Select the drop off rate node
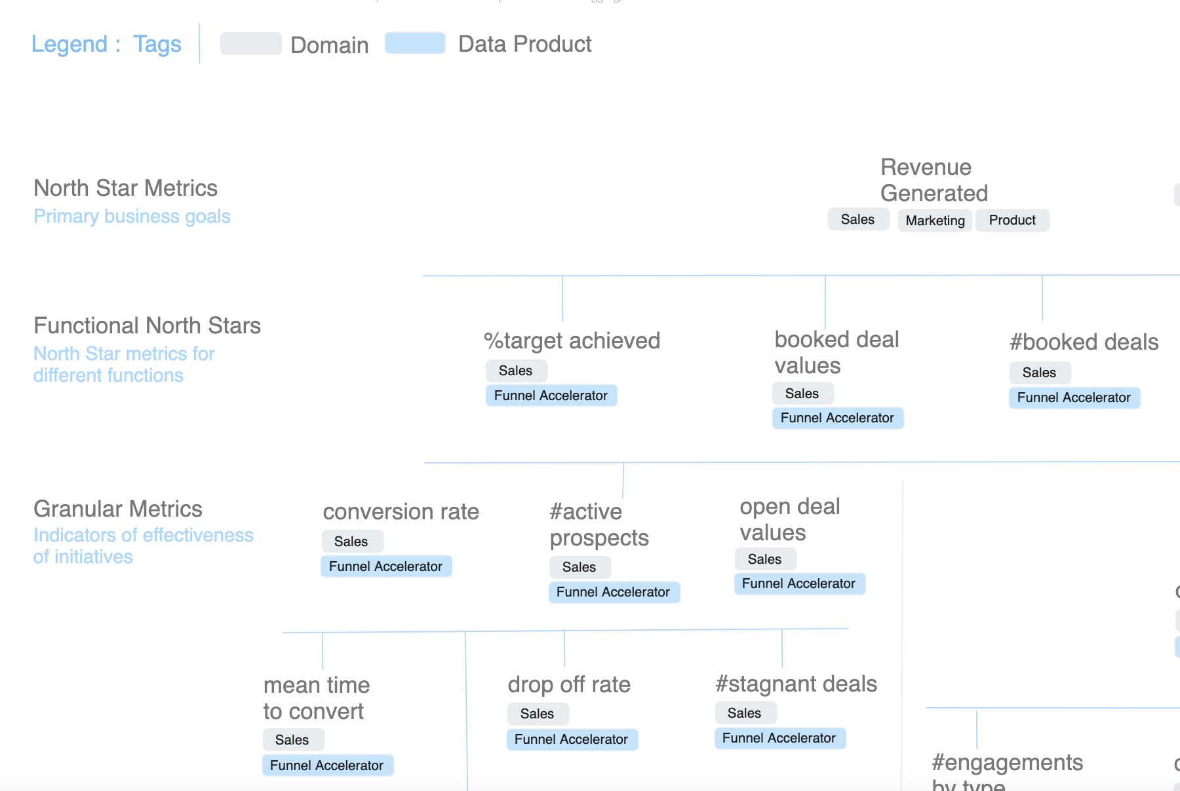 (568, 684)
